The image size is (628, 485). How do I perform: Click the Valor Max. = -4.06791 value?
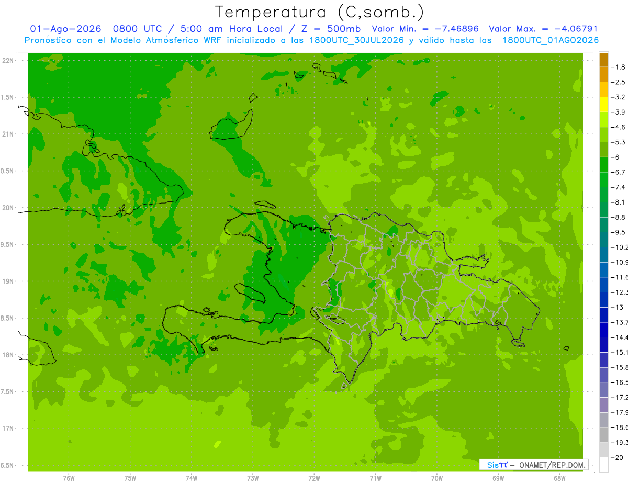point(543,29)
